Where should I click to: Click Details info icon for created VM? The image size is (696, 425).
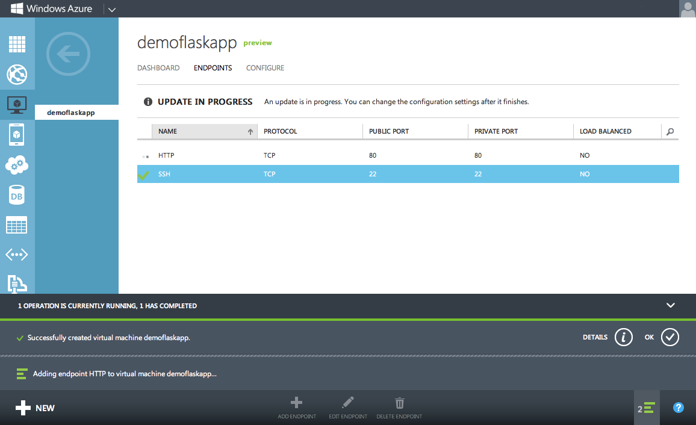(623, 337)
